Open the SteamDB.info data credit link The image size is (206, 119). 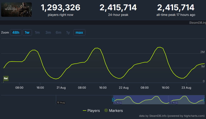point(172,116)
